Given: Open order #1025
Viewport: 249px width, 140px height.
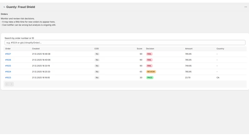Looking at the screenshot, I should coord(8,66).
